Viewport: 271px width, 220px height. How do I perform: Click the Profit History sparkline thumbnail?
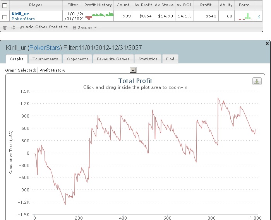coord(99,16)
